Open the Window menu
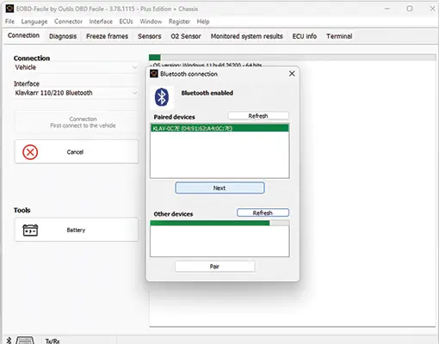Screen dimensions: 439x344 coord(151,21)
